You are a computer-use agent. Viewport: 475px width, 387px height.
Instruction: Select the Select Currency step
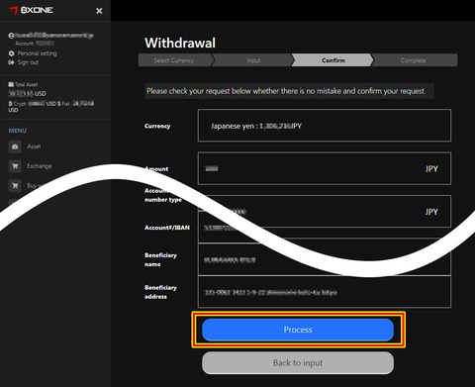174,60
